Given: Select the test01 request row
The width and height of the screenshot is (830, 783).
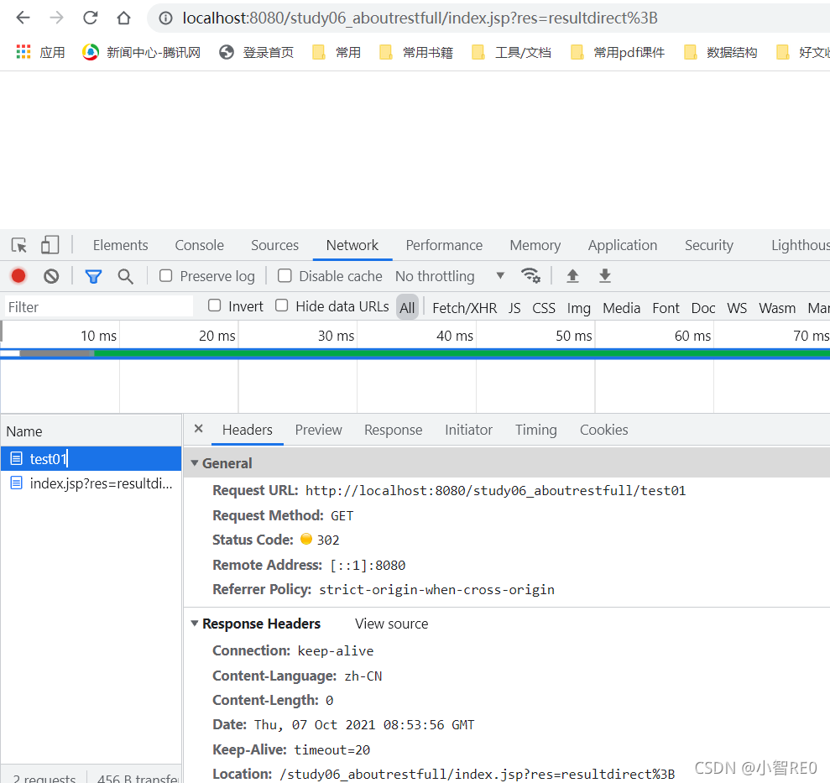Looking at the screenshot, I should point(91,458).
